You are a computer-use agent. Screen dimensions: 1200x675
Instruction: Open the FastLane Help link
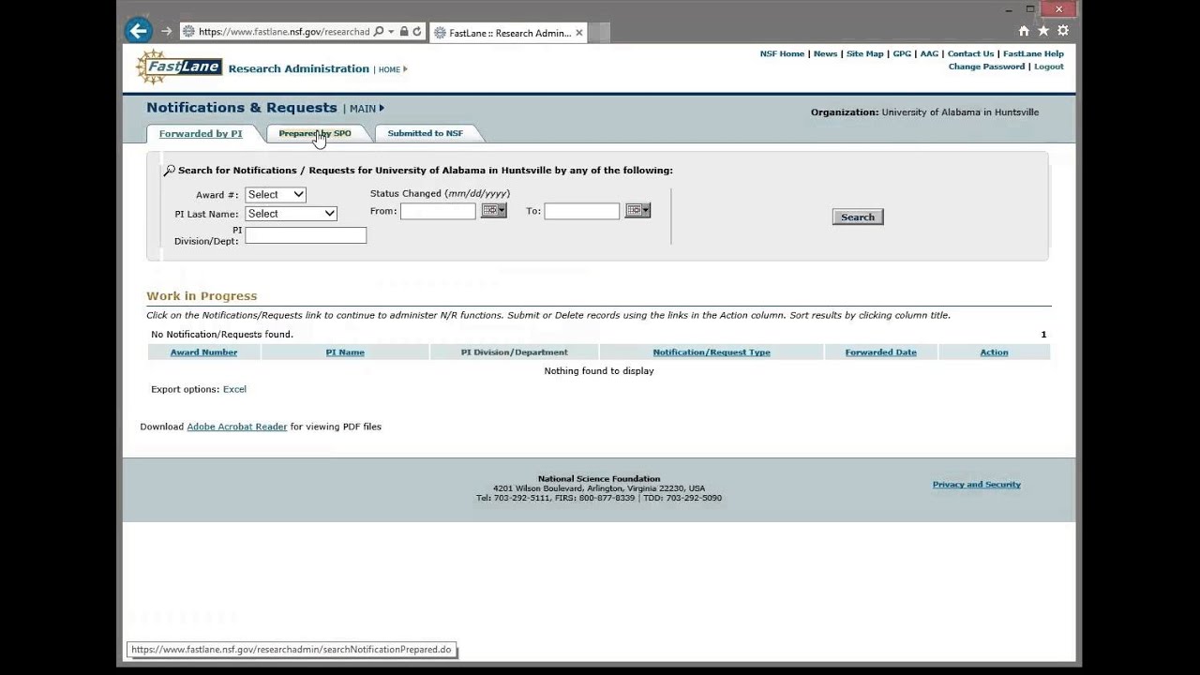click(x=1033, y=53)
